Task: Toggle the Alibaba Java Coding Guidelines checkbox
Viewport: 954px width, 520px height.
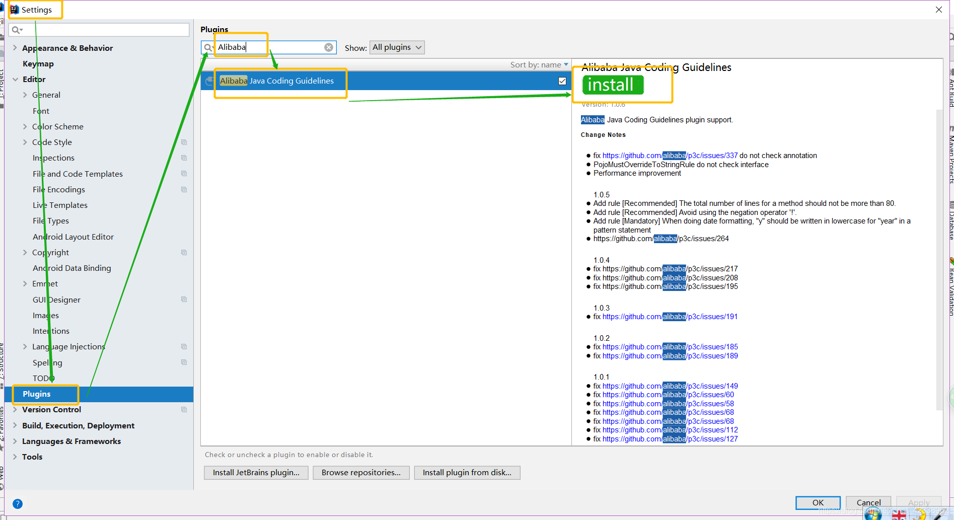Action: click(562, 81)
